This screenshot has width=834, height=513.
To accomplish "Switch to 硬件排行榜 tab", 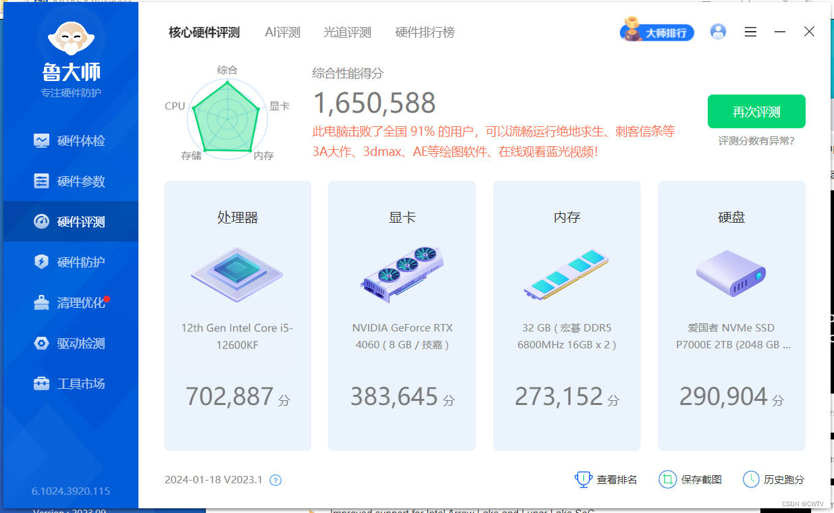I will pos(425,32).
